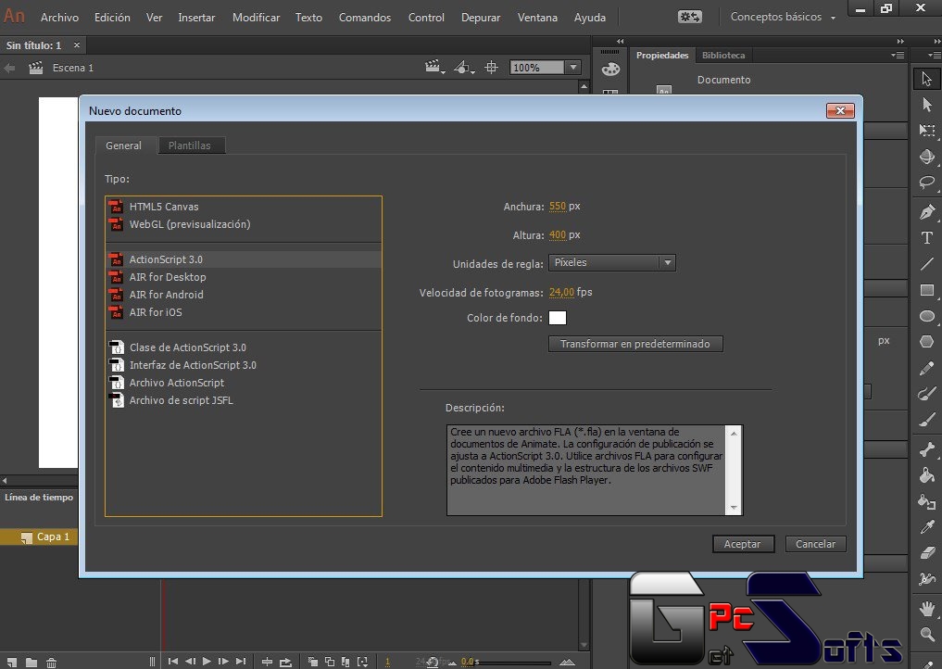
Task: Select the 3D Rotation tool
Action: [x=926, y=157]
